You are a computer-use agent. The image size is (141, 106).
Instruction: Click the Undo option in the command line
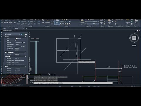[x=61, y=83]
